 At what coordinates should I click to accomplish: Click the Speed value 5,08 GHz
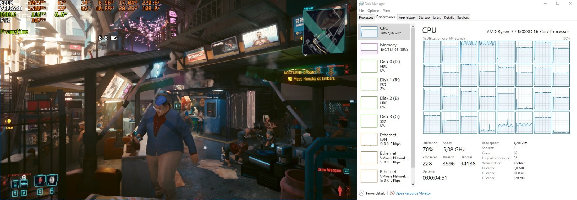tap(454, 150)
